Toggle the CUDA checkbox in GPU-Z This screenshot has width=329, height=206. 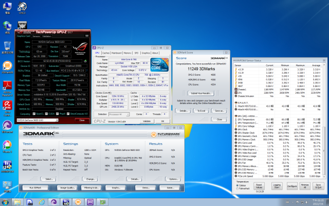coord(46,114)
